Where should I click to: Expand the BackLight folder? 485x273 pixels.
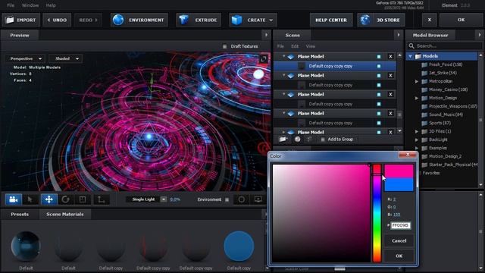417,140
